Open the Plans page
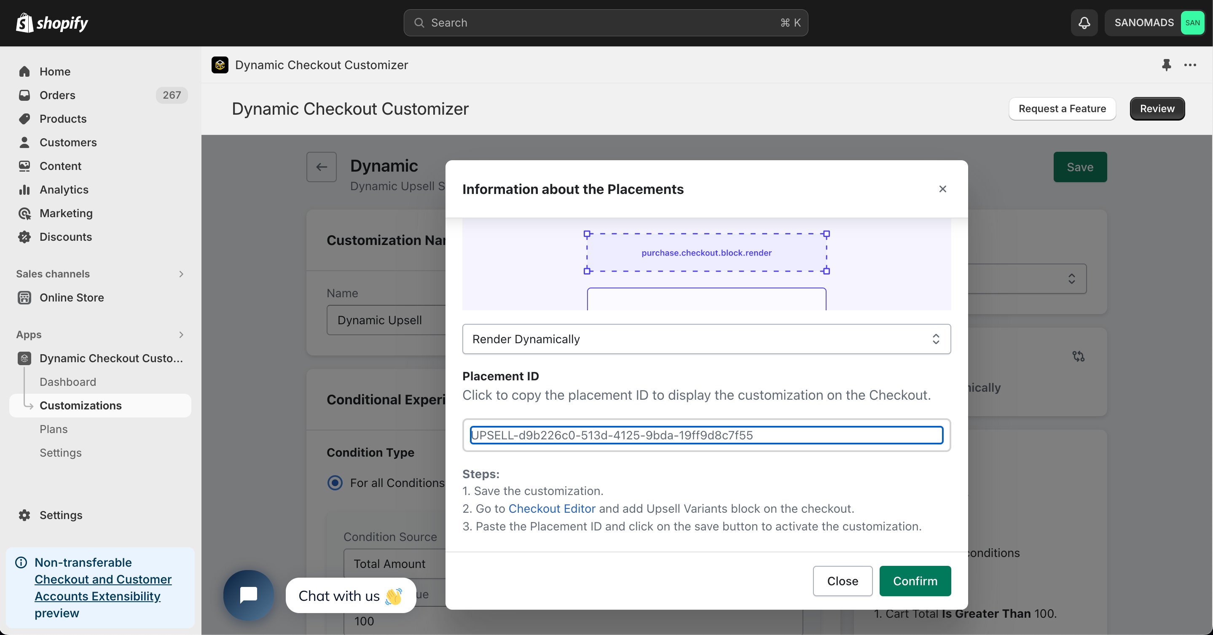Viewport: 1213px width, 635px height. pyautogui.click(x=53, y=429)
